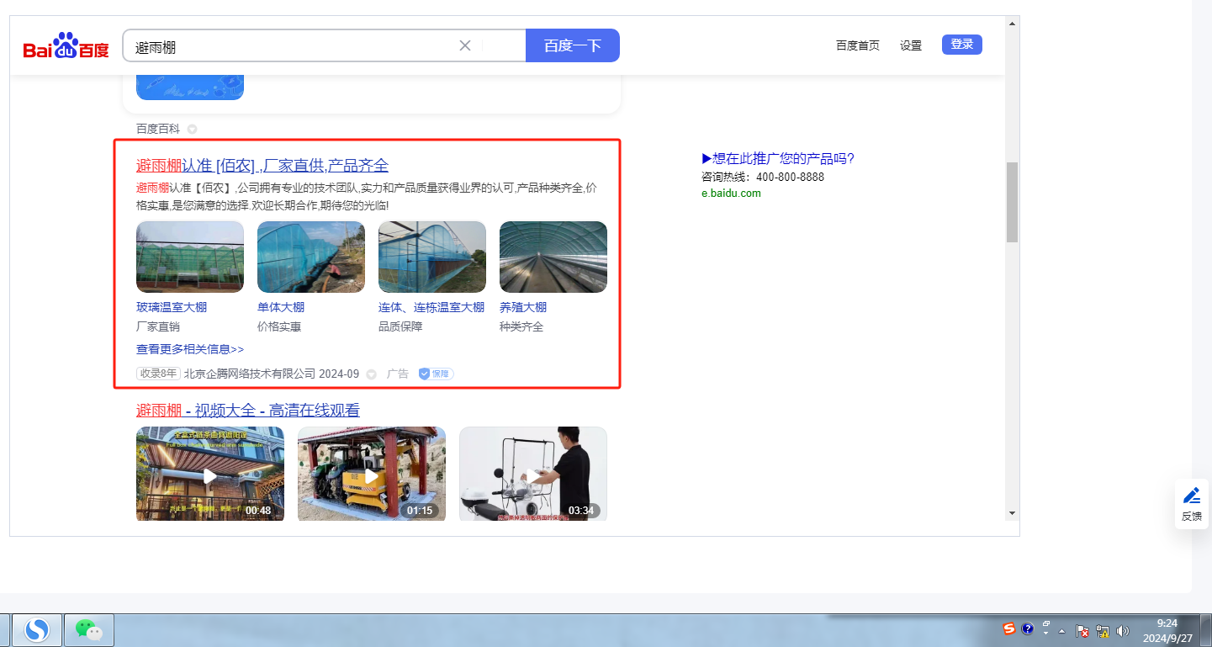This screenshot has height=647, width=1212.
Task: Click the 登录 login button
Action: [962, 45]
